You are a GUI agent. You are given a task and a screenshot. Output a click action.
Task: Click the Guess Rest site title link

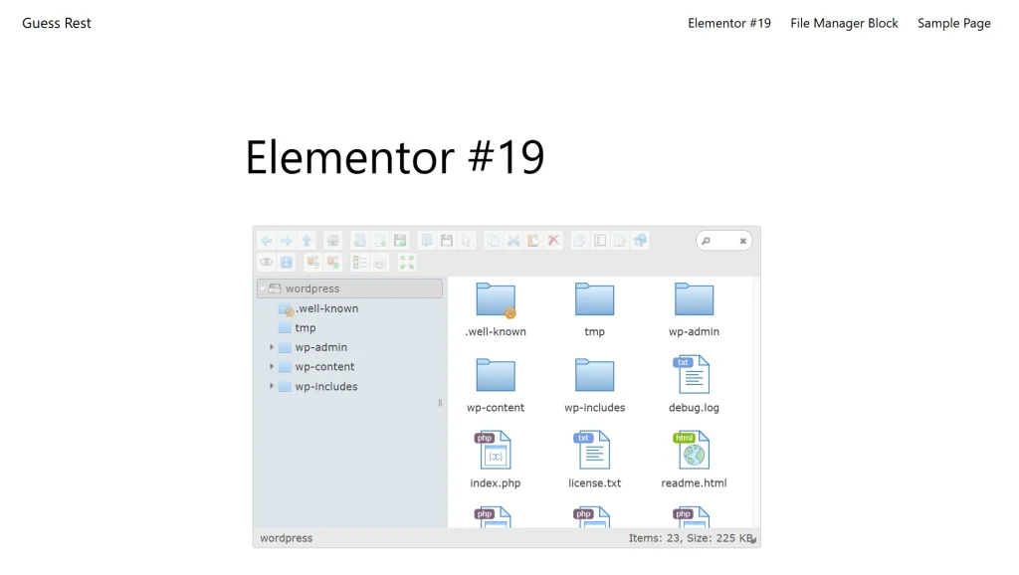coord(56,23)
